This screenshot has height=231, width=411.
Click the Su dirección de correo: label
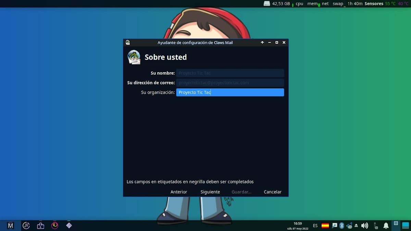[151, 83]
